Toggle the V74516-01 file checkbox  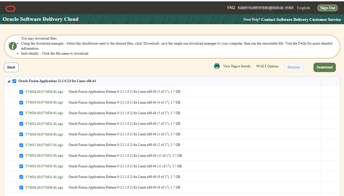point(21,134)
